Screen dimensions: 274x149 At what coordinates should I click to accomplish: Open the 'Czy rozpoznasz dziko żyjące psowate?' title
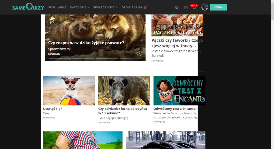click(x=86, y=43)
